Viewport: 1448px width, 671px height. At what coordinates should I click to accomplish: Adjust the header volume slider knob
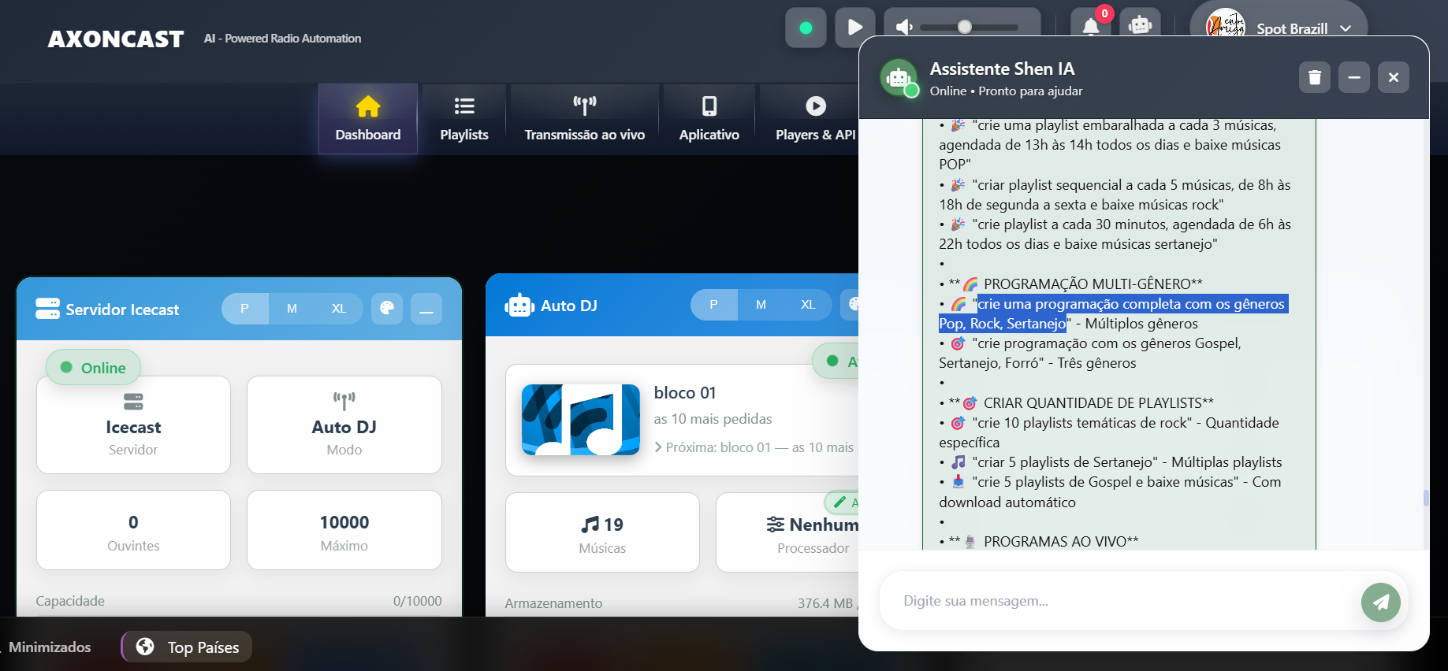click(x=965, y=27)
